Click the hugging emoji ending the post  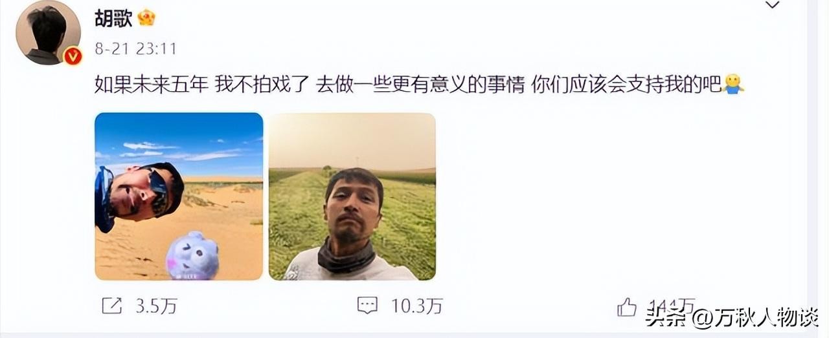(x=733, y=85)
